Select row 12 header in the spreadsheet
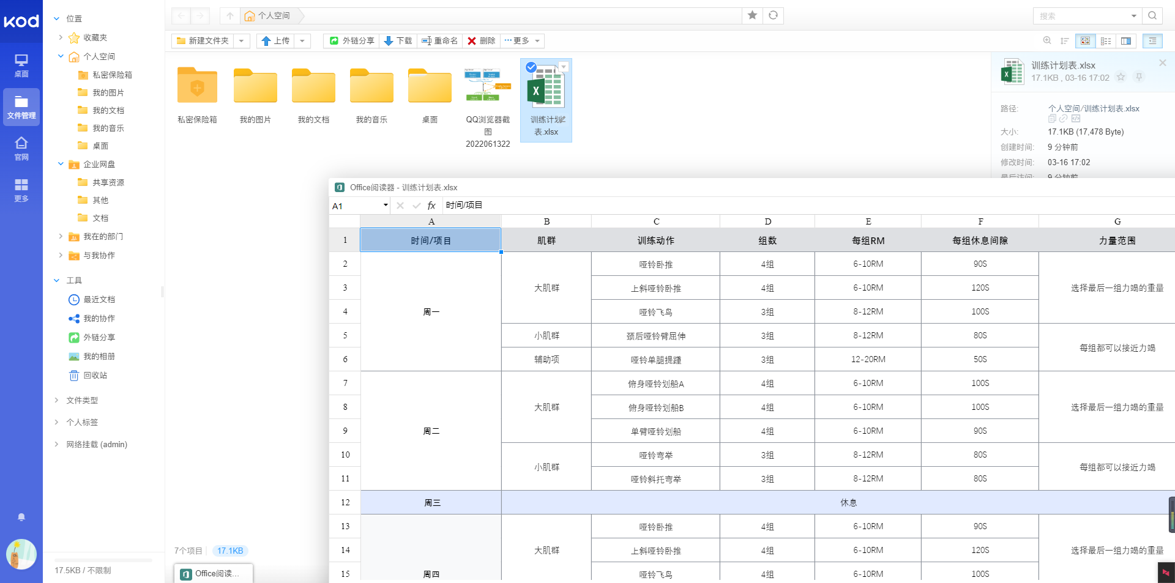The height and width of the screenshot is (583, 1175). point(345,503)
